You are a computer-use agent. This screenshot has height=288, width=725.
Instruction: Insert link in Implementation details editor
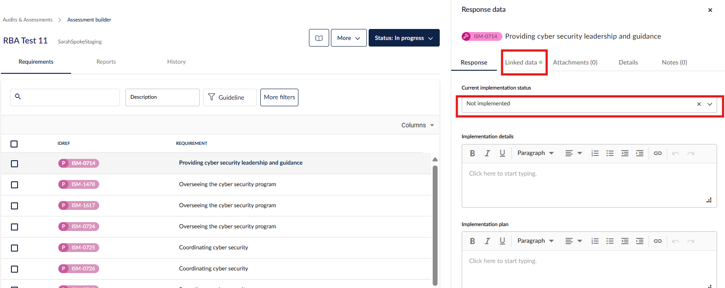[657, 153]
